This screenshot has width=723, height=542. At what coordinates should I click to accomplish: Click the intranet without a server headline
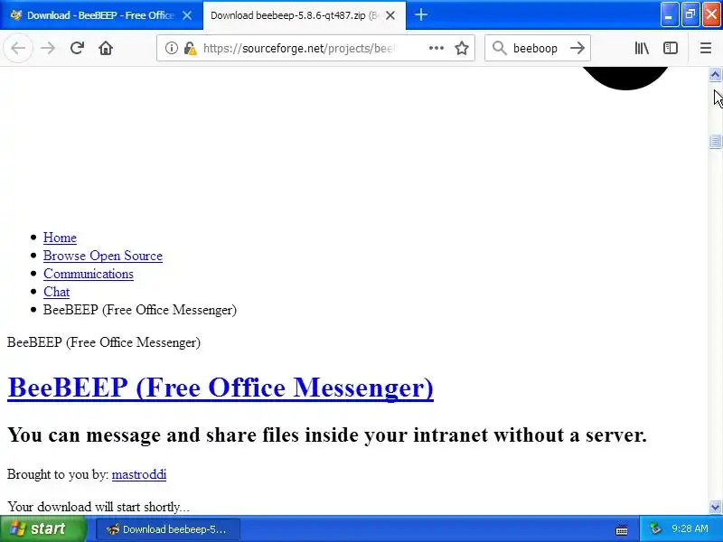coord(327,435)
